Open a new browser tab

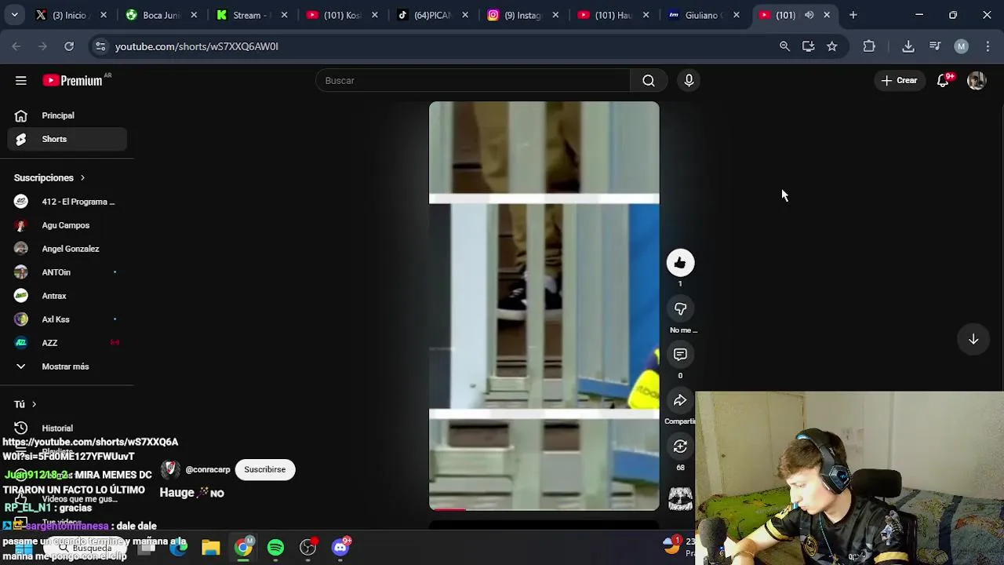pos(853,15)
